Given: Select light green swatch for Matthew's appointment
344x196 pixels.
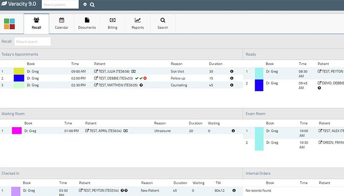Looking at the screenshot, I should pos(19,85).
